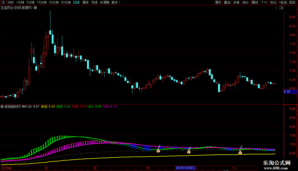
Task: Open the 多股 multi-stock button
Action: (x=237, y=2)
